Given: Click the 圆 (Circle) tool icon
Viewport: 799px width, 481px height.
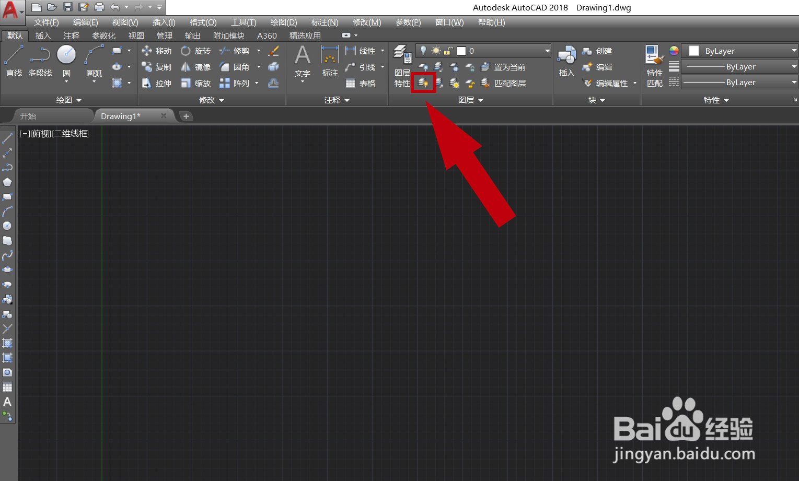Looking at the screenshot, I should click(x=66, y=54).
